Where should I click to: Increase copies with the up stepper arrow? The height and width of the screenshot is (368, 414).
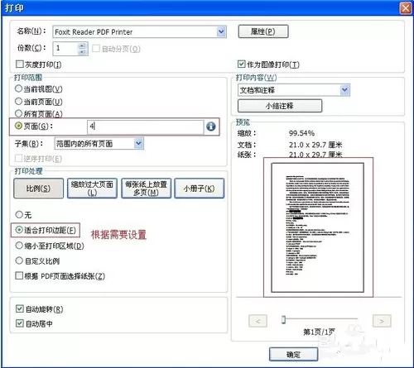pyautogui.click(x=82, y=45)
